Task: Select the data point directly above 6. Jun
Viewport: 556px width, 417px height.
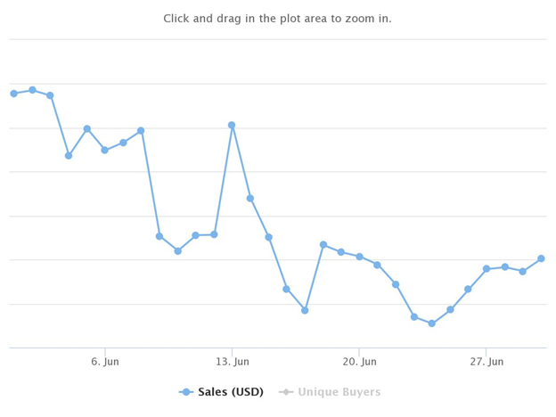Action: coord(104,150)
